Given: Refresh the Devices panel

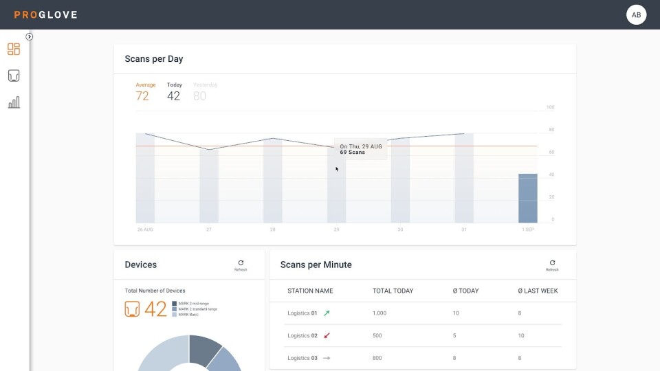Looking at the screenshot, I should (x=241, y=265).
